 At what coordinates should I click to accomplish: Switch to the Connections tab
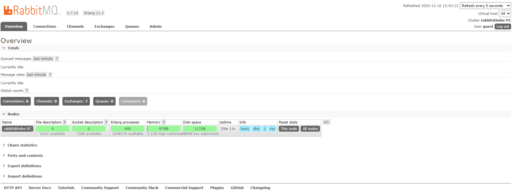[x=45, y=26]
